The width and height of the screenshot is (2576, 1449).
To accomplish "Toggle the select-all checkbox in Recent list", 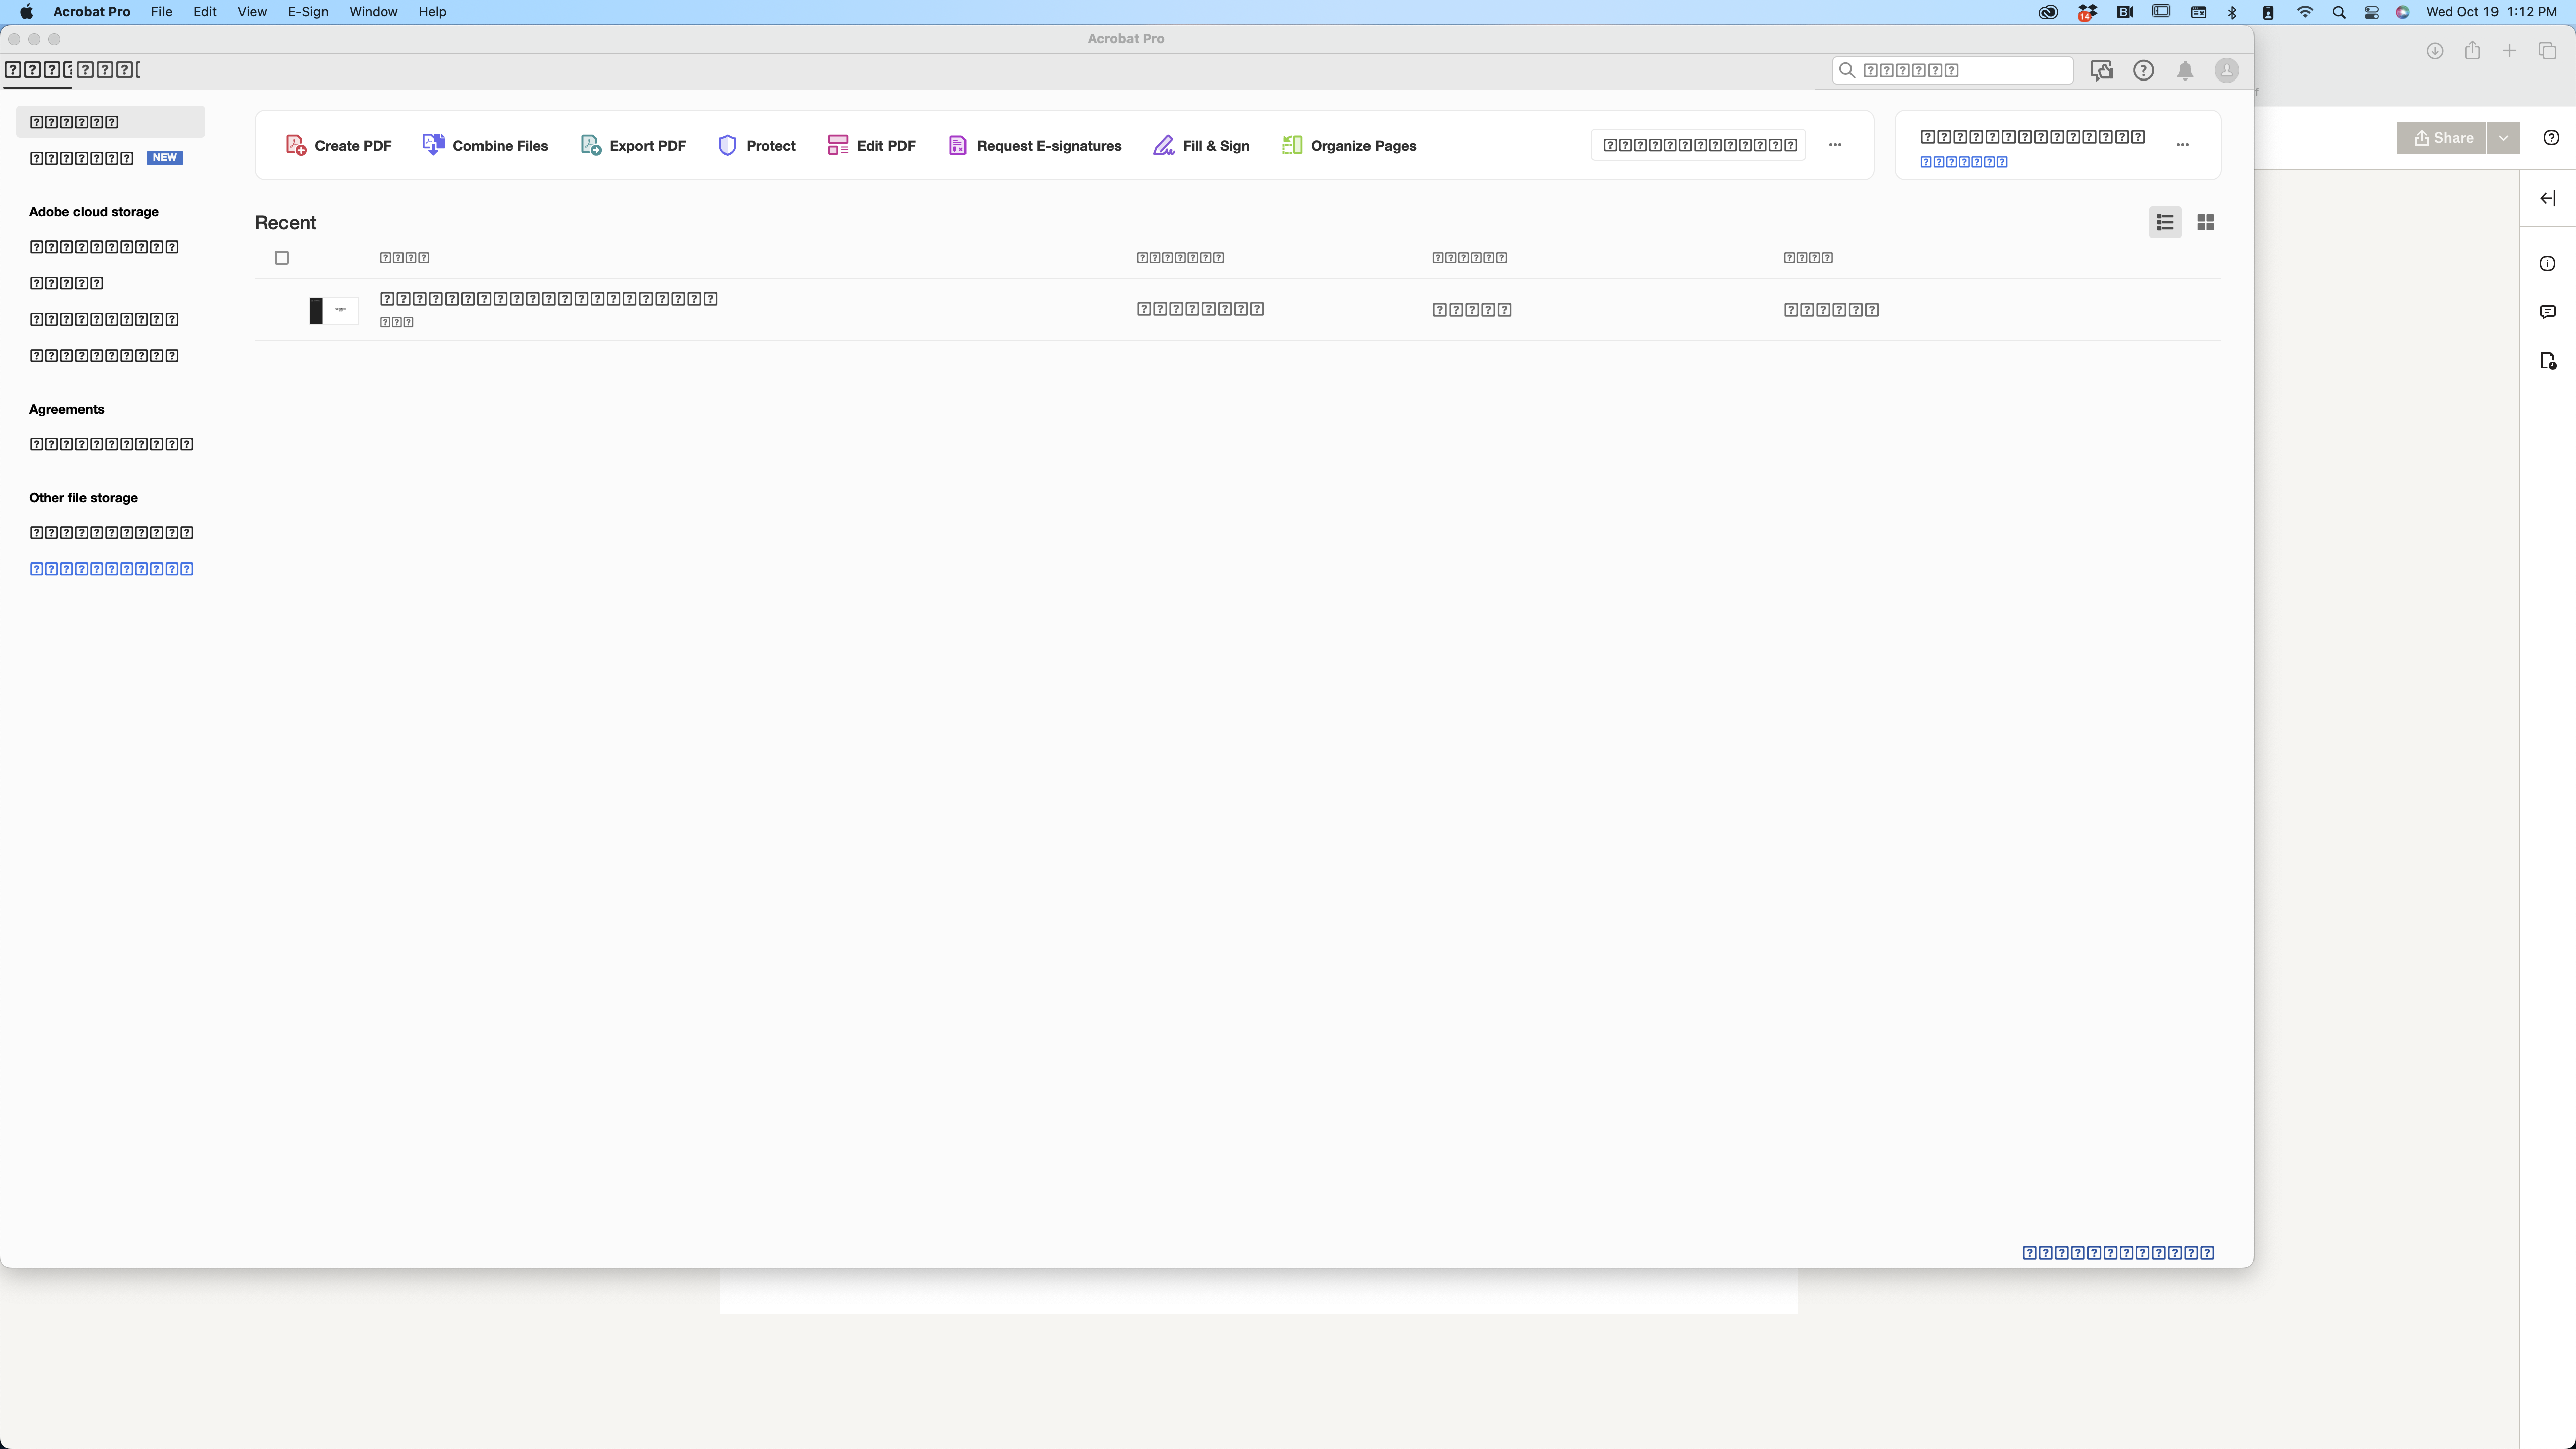I will pos(281,257).
